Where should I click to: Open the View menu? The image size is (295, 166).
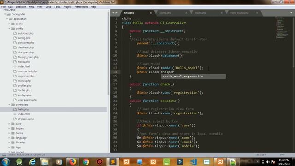[40, 7]
